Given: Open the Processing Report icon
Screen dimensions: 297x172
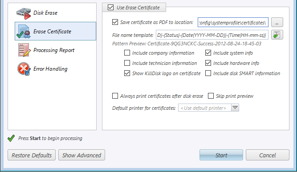Looking at the screenshot, I should tap(24, 50).
